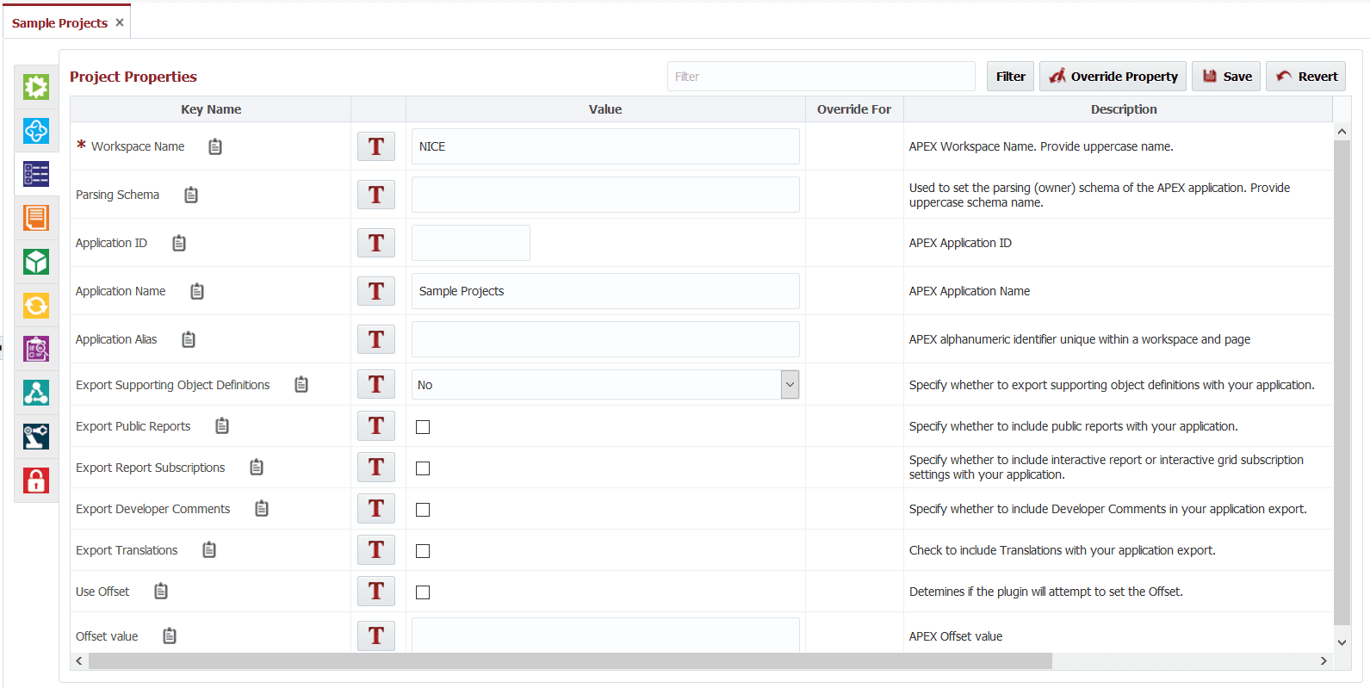The image size is (1370, 688).
Task: Click the Revert button
Action: 1305,76
